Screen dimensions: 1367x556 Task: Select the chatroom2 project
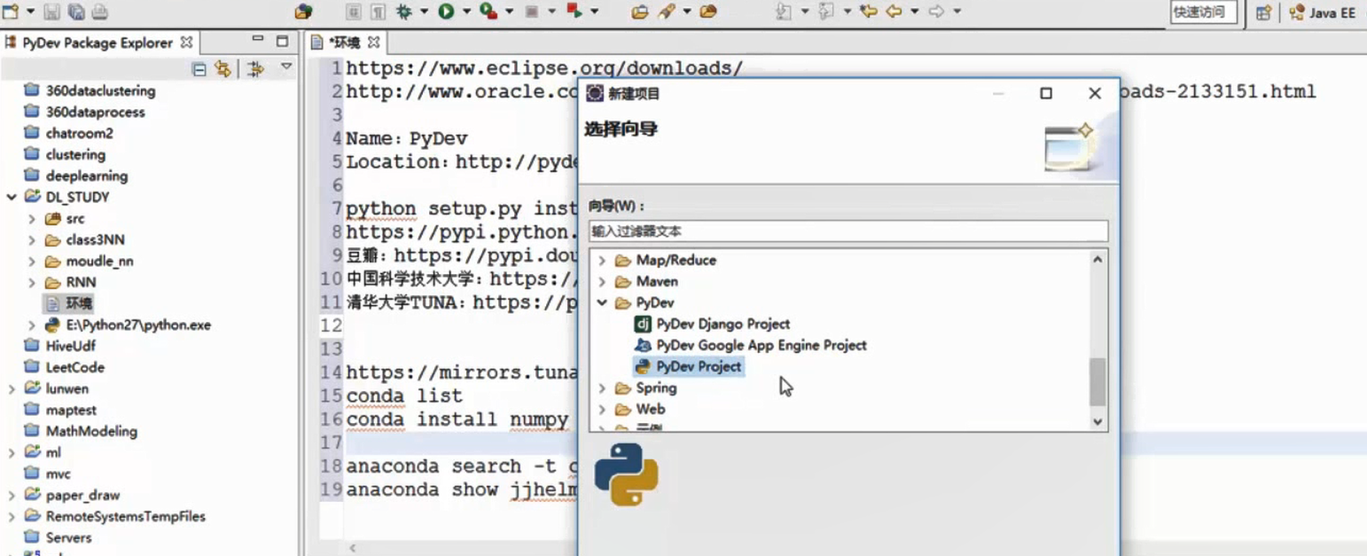pyautogui.click(x=68, y=133)
